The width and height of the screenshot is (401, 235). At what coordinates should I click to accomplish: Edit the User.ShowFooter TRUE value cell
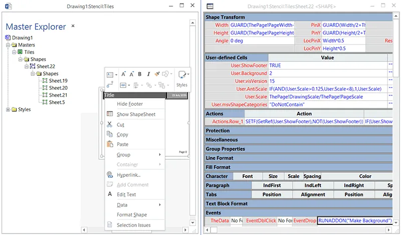click(x=328, y=66)
